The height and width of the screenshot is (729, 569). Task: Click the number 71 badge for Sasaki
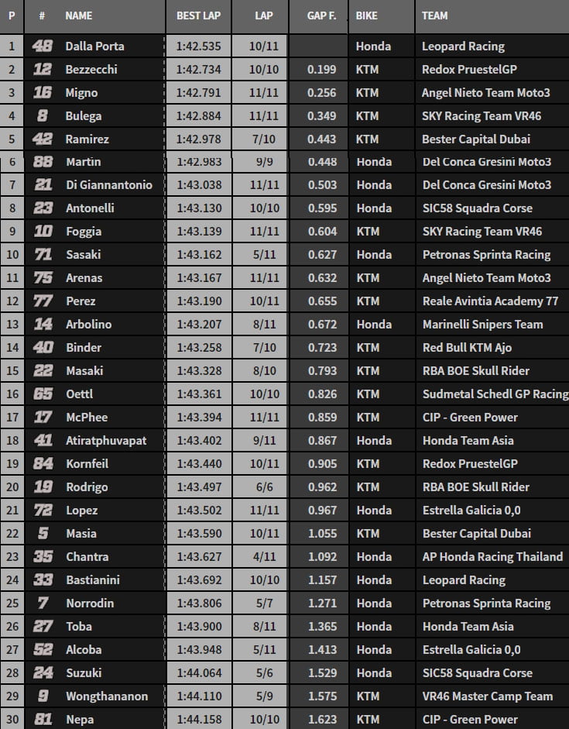pyautogui.click(x=43, y=255)
